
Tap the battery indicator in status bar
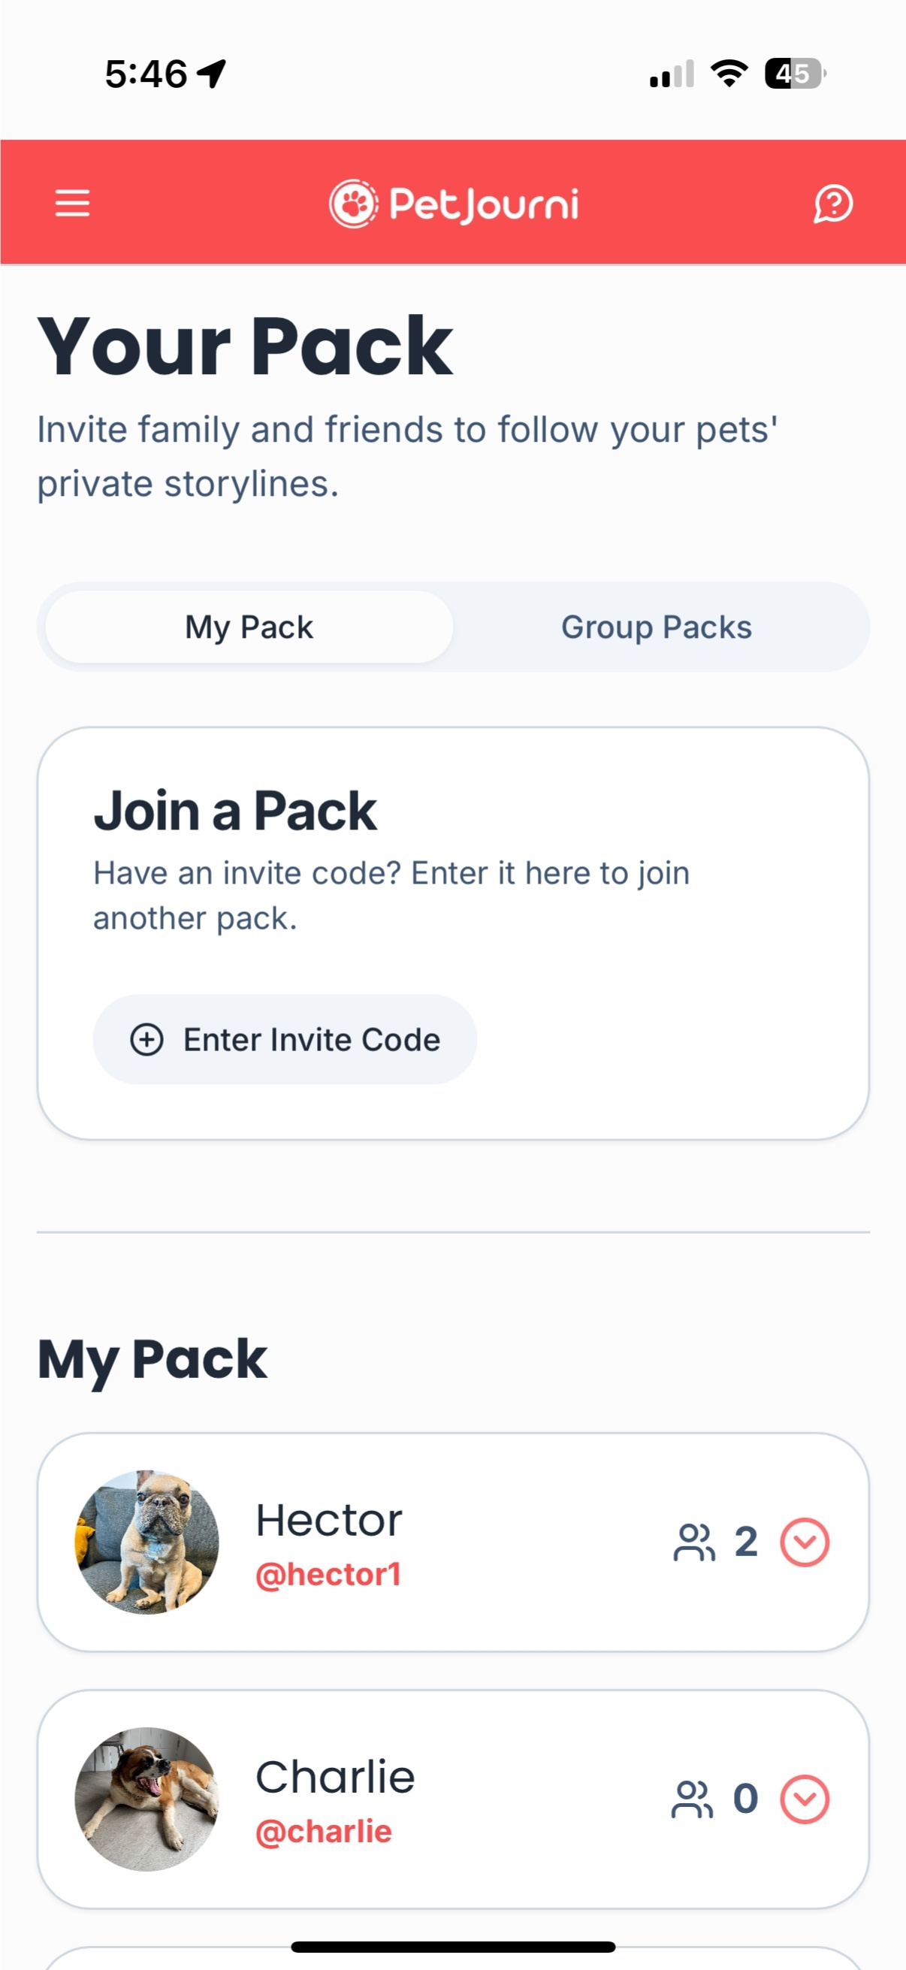click(x=794, y=74)
